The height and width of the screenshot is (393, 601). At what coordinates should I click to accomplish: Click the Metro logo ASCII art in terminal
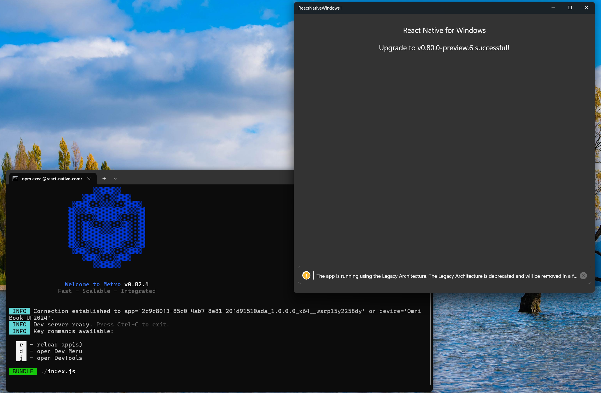pos(107,227)
